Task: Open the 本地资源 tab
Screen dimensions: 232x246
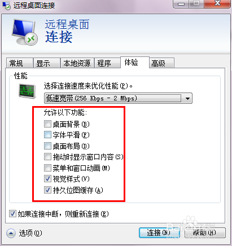Action: click(x=77, y=63)
